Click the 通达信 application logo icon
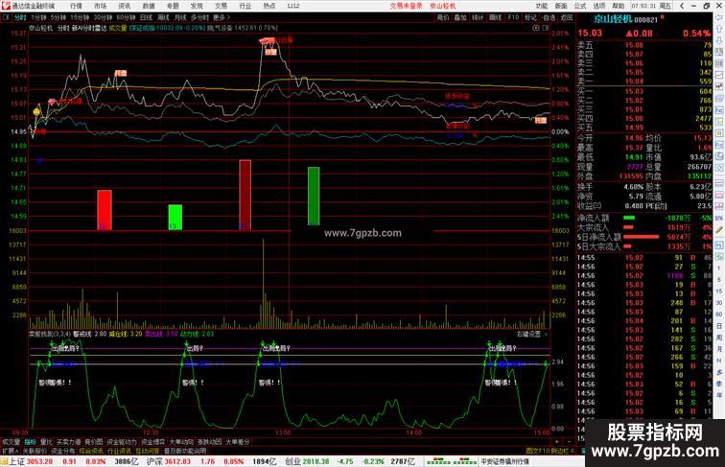725x467 pixels. (6, 6)
